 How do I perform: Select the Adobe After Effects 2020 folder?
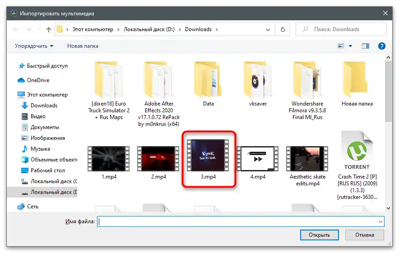click(x=159, y=94)
